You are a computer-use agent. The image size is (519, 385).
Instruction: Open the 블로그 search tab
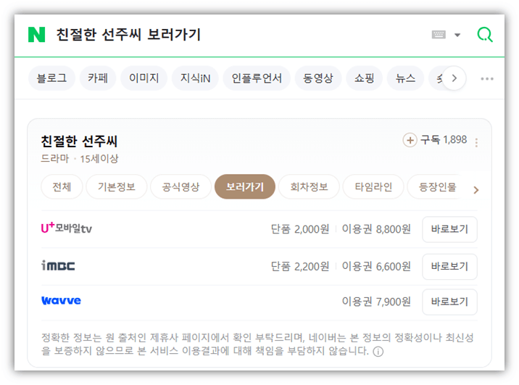(51, 78)
